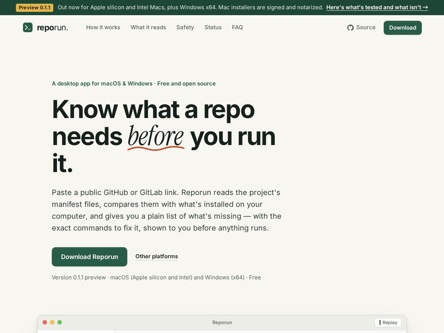444x333 pixels.
Task: Click the Download Reporun hero button
Action: (x=90, y=257)
